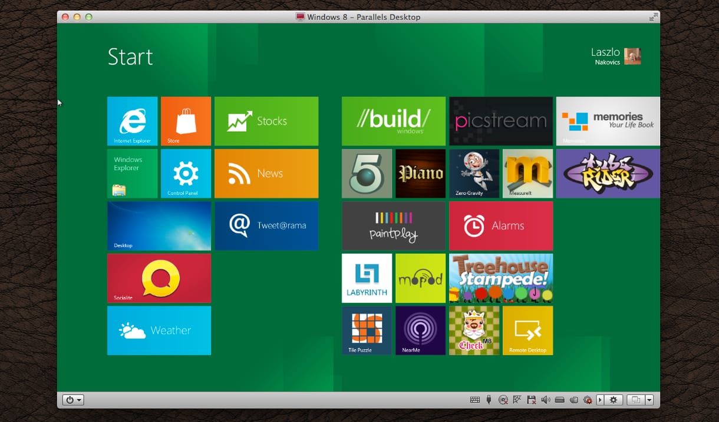The width and height of the screenshot is (719, 422).
Task: Launch the Tube Rider tile
Action: tap(608, 174)
